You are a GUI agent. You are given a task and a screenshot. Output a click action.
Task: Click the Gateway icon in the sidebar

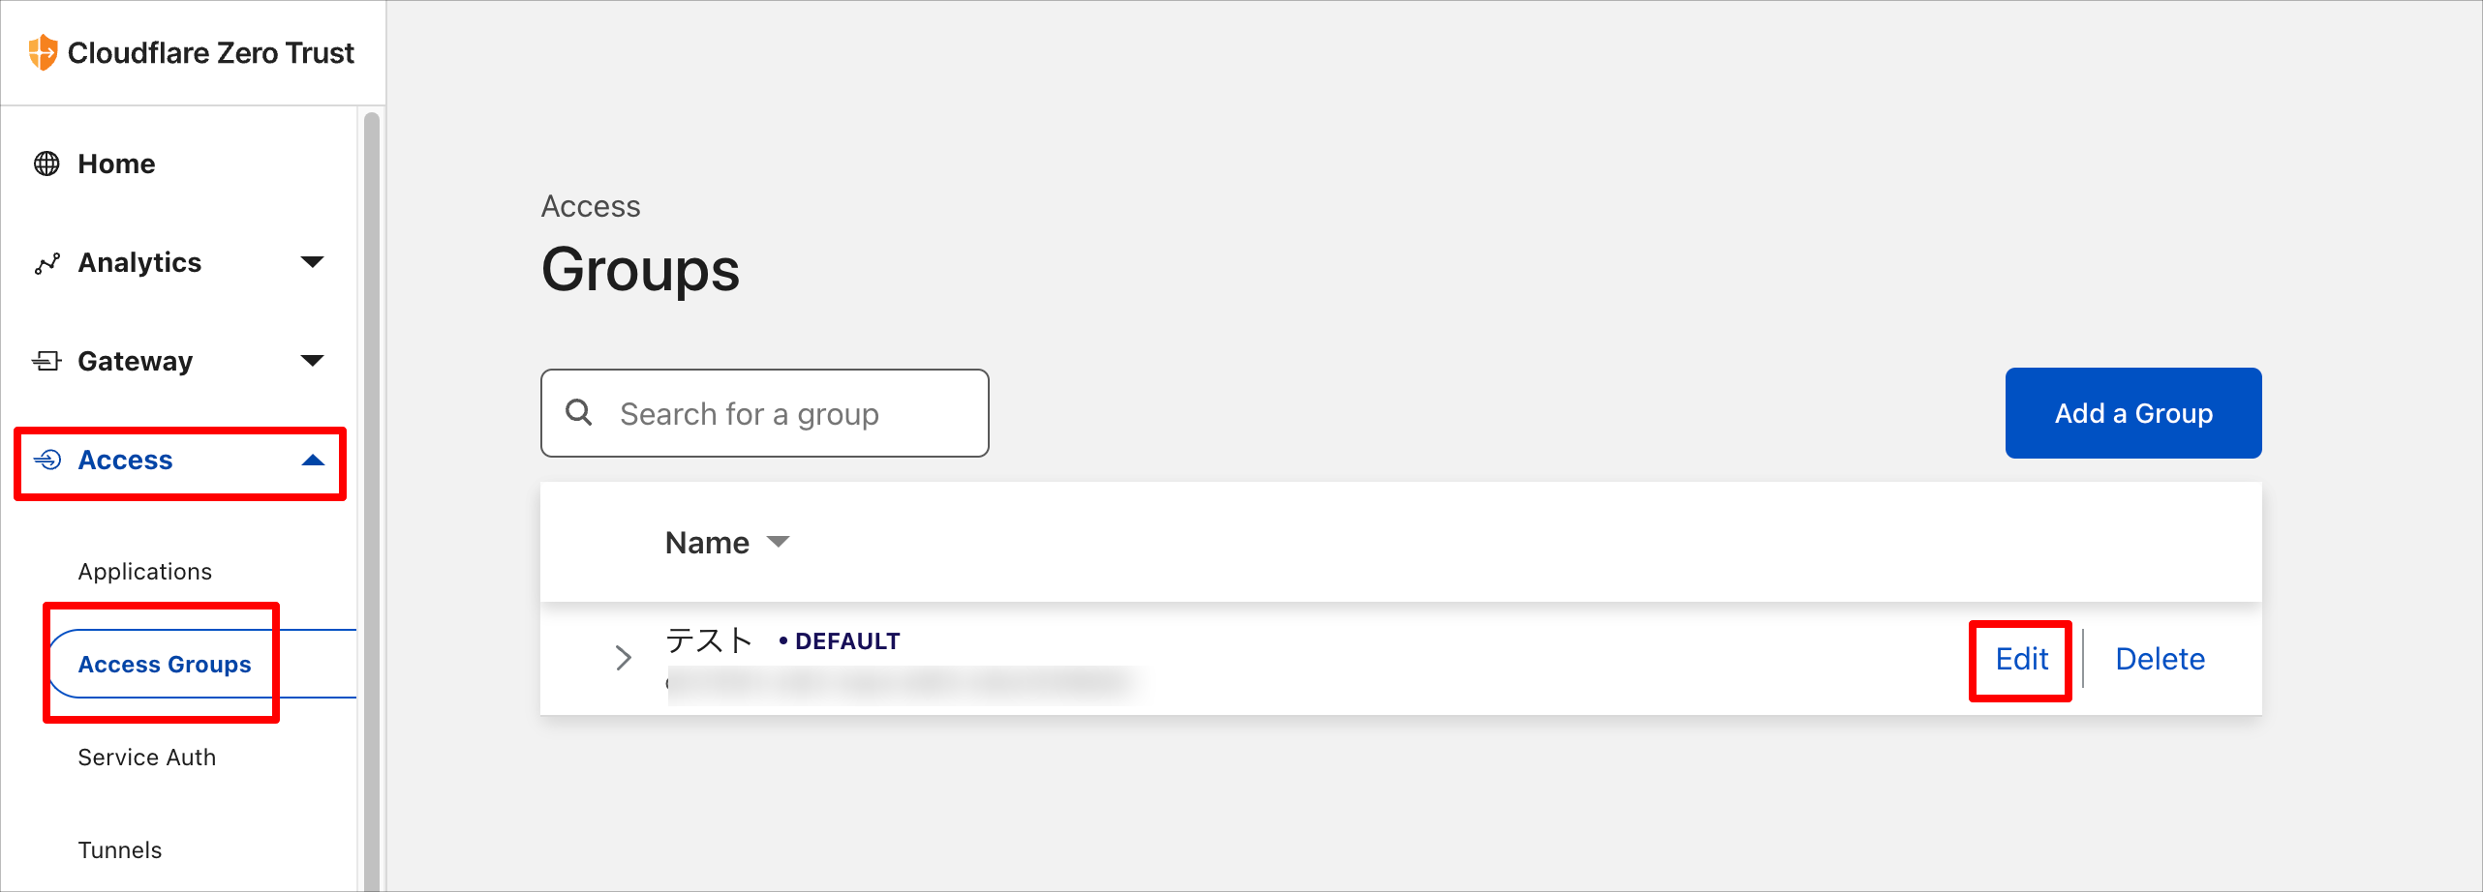pos(46,361)
